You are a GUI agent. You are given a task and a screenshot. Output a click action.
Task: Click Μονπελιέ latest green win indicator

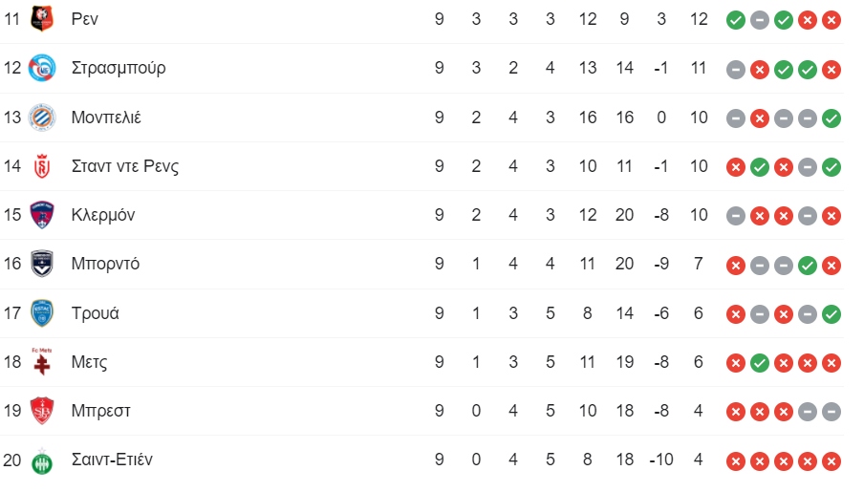pos(831,118)
